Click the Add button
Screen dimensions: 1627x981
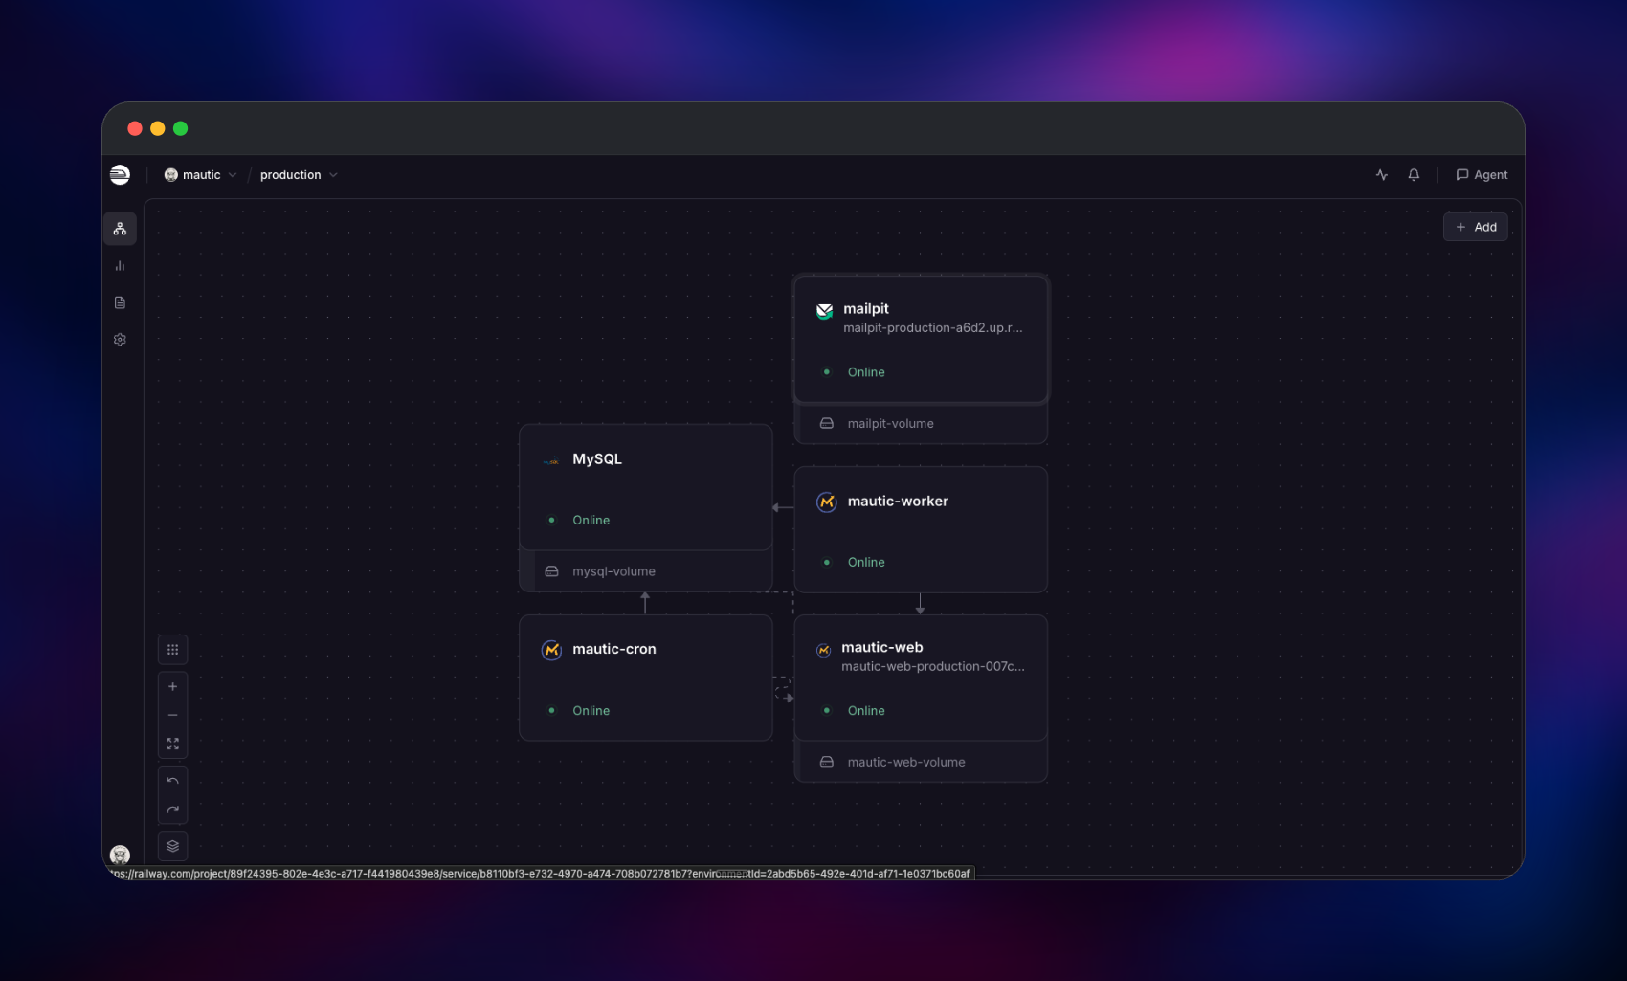(x=1476, y=227)
